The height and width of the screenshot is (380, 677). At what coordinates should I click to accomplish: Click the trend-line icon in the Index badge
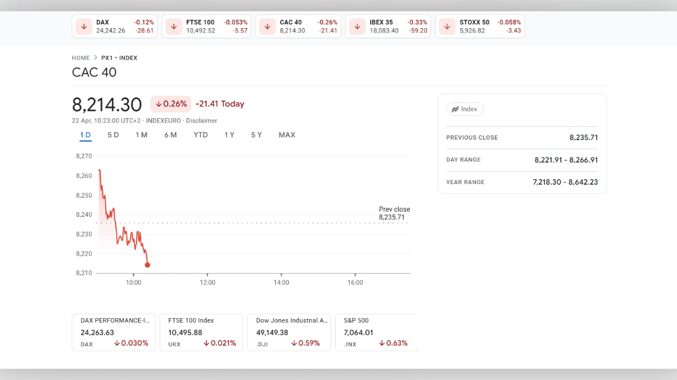click(x=456, y=109)
